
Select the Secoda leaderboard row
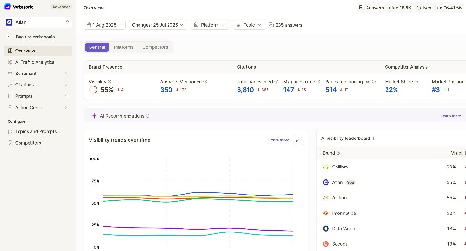click(x=391, y=244)
